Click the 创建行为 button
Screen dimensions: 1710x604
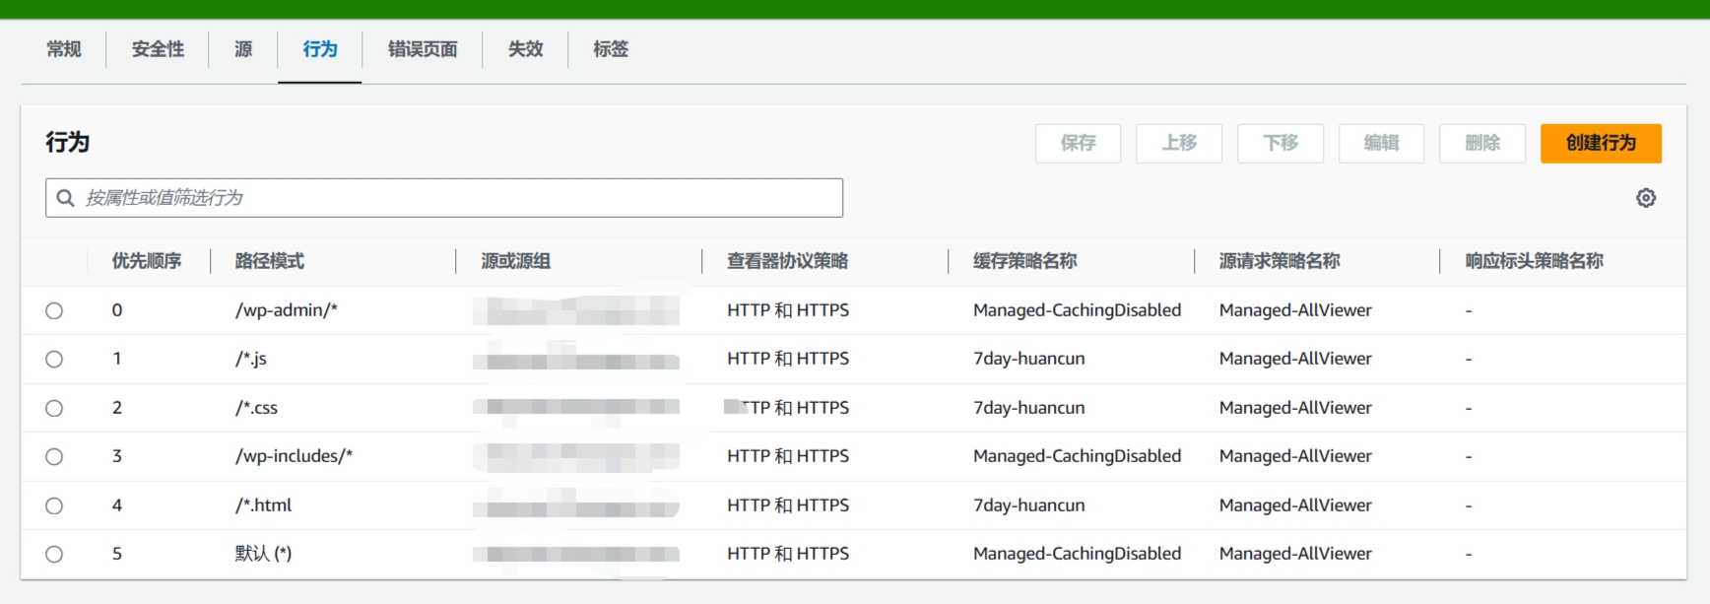[x=1601, y=143]
